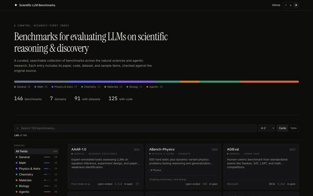The height and width of the screenshot is (196, 313).
Task: Click the Scientific LLM Benchmarks site title
Action: click(x=37, y=5)
